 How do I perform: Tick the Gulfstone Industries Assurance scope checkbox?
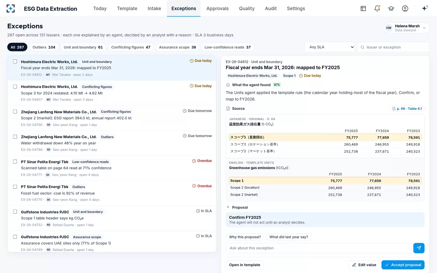[x=15, y=237]
